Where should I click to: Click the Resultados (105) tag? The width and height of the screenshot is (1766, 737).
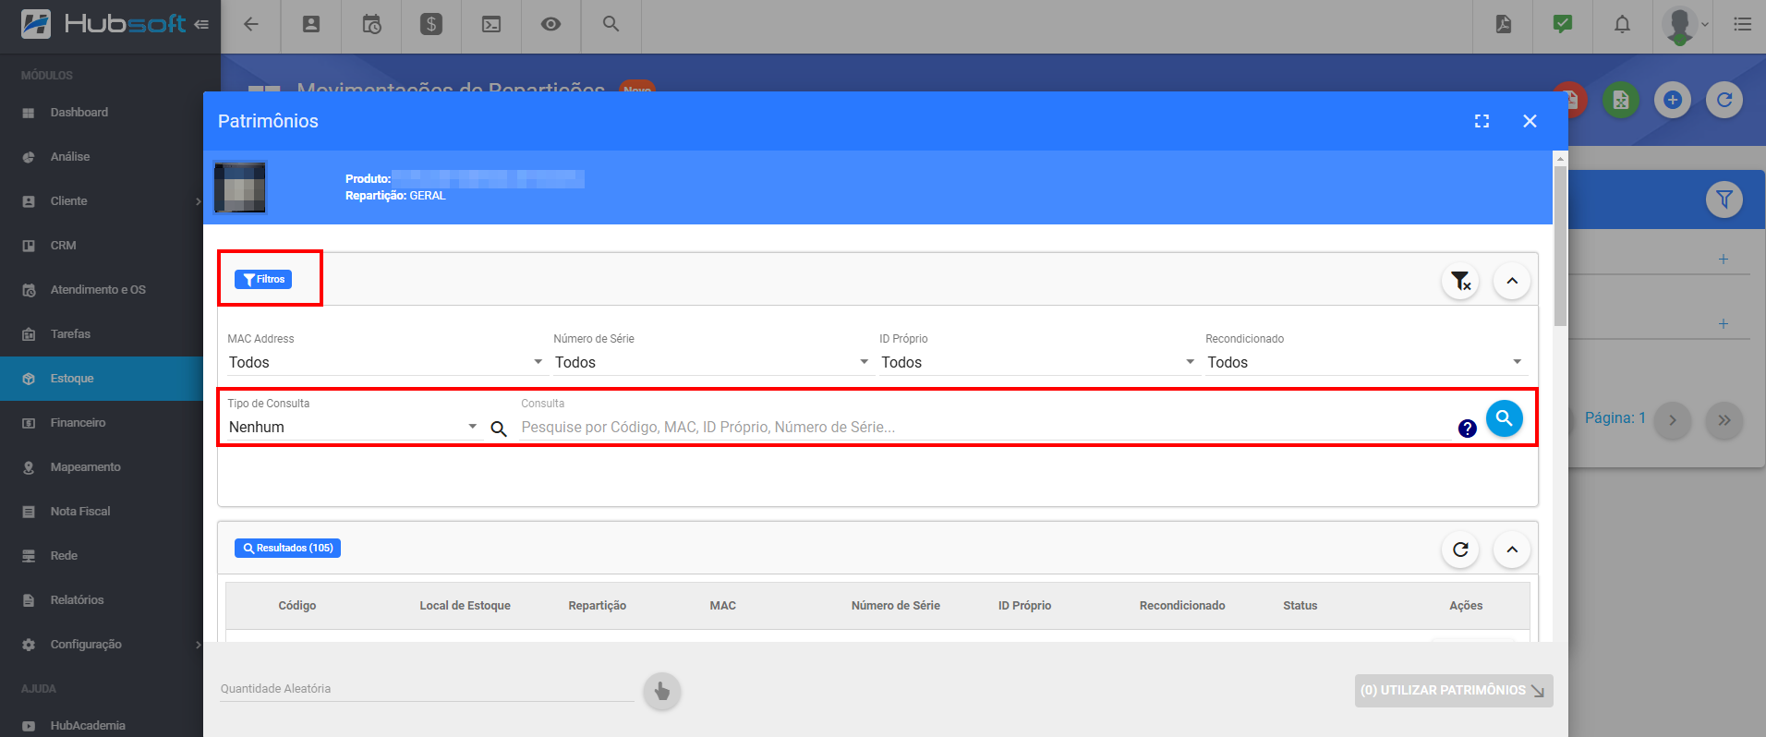pyautogui.click(x=287, y=548)
